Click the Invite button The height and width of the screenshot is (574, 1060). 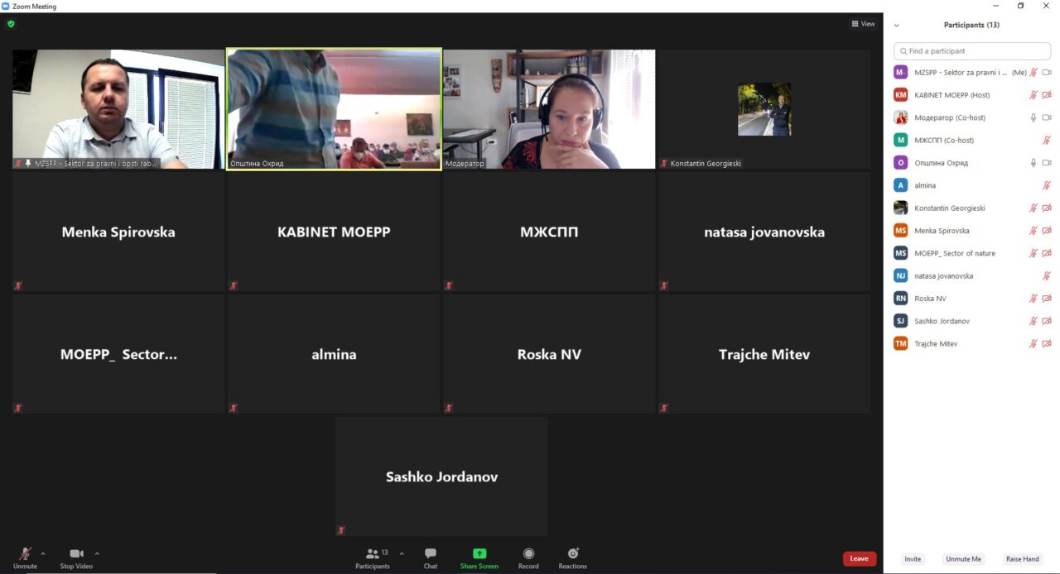pos(912,559)
